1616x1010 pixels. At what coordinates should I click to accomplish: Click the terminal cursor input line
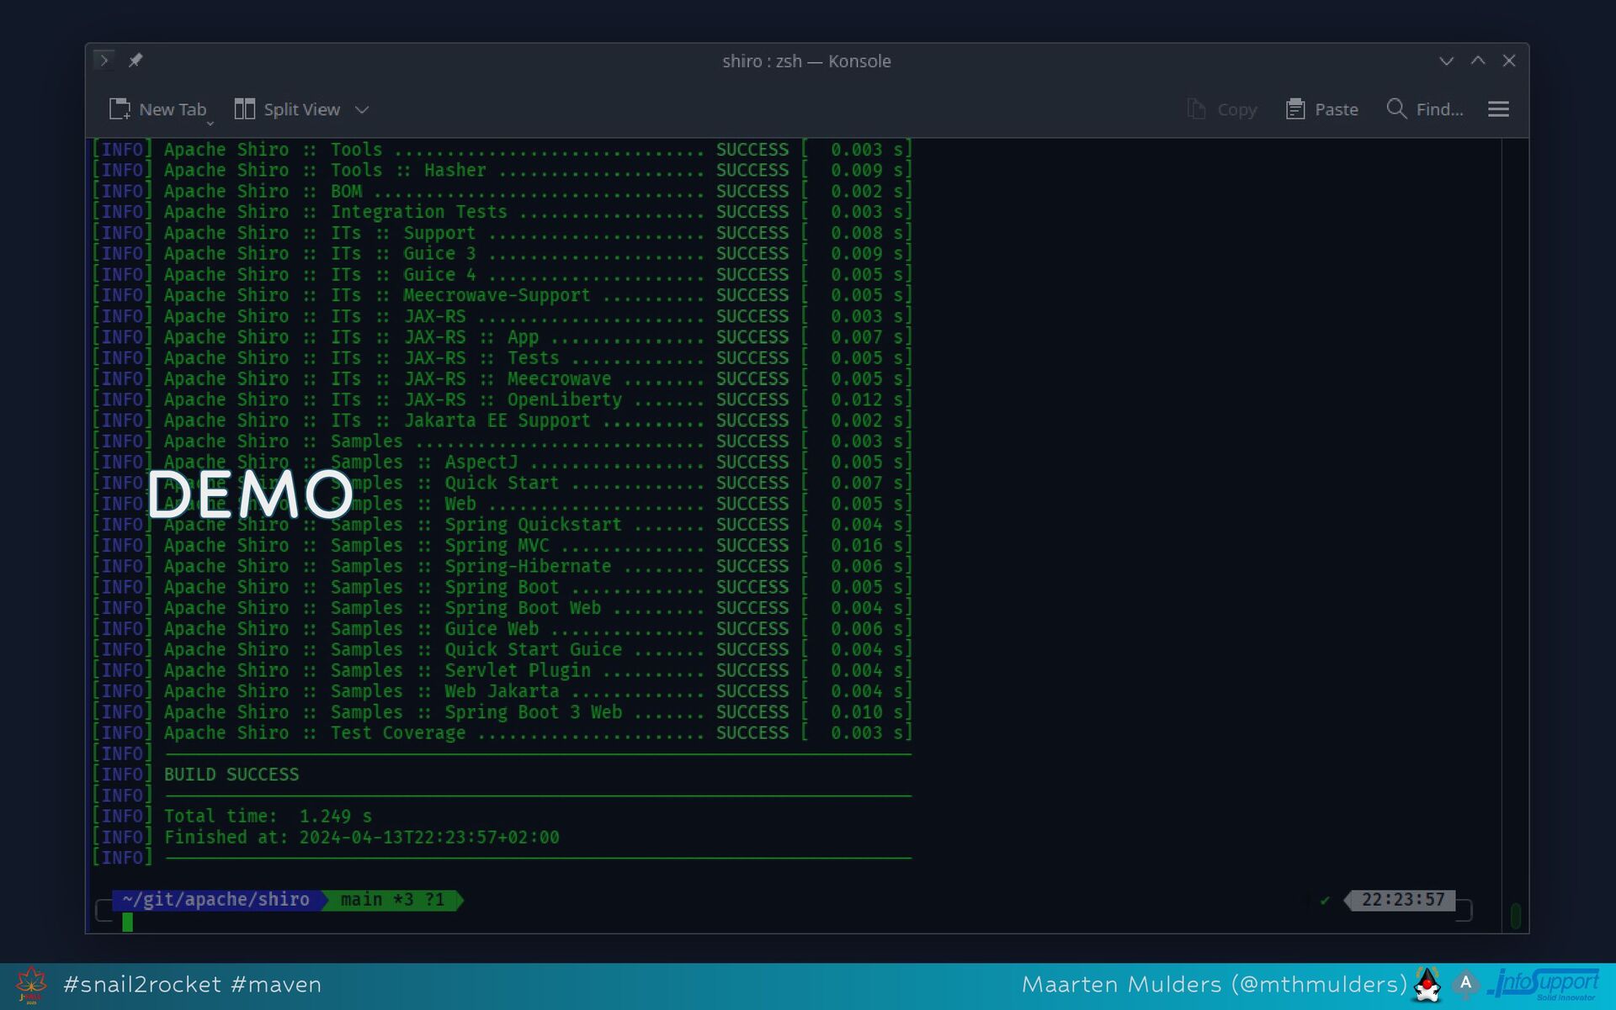[128, 923]
